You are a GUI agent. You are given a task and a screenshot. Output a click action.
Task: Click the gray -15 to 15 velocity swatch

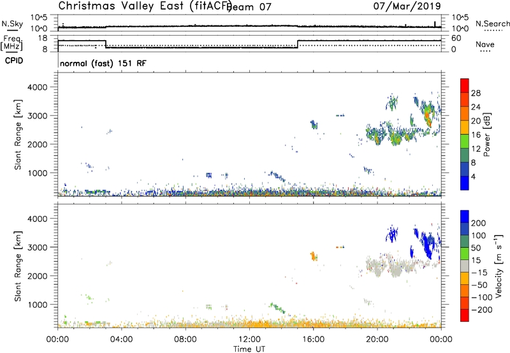tap(465, 266)
